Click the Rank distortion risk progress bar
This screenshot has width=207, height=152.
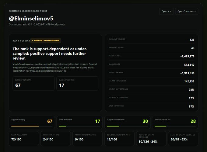click(x=175, y=126)
